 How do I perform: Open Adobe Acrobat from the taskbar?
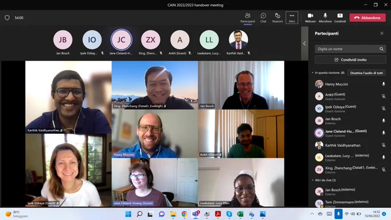[218, 214]
